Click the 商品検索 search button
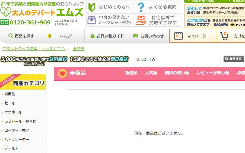The height and width of the screenshot is (153, 245). point(234,59)
